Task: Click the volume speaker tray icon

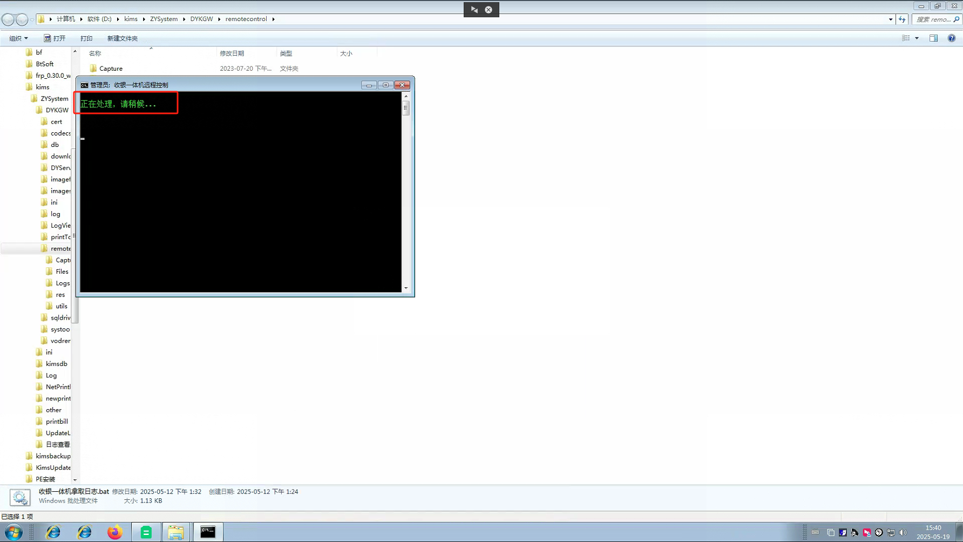Action: click(x=903, y=533)
